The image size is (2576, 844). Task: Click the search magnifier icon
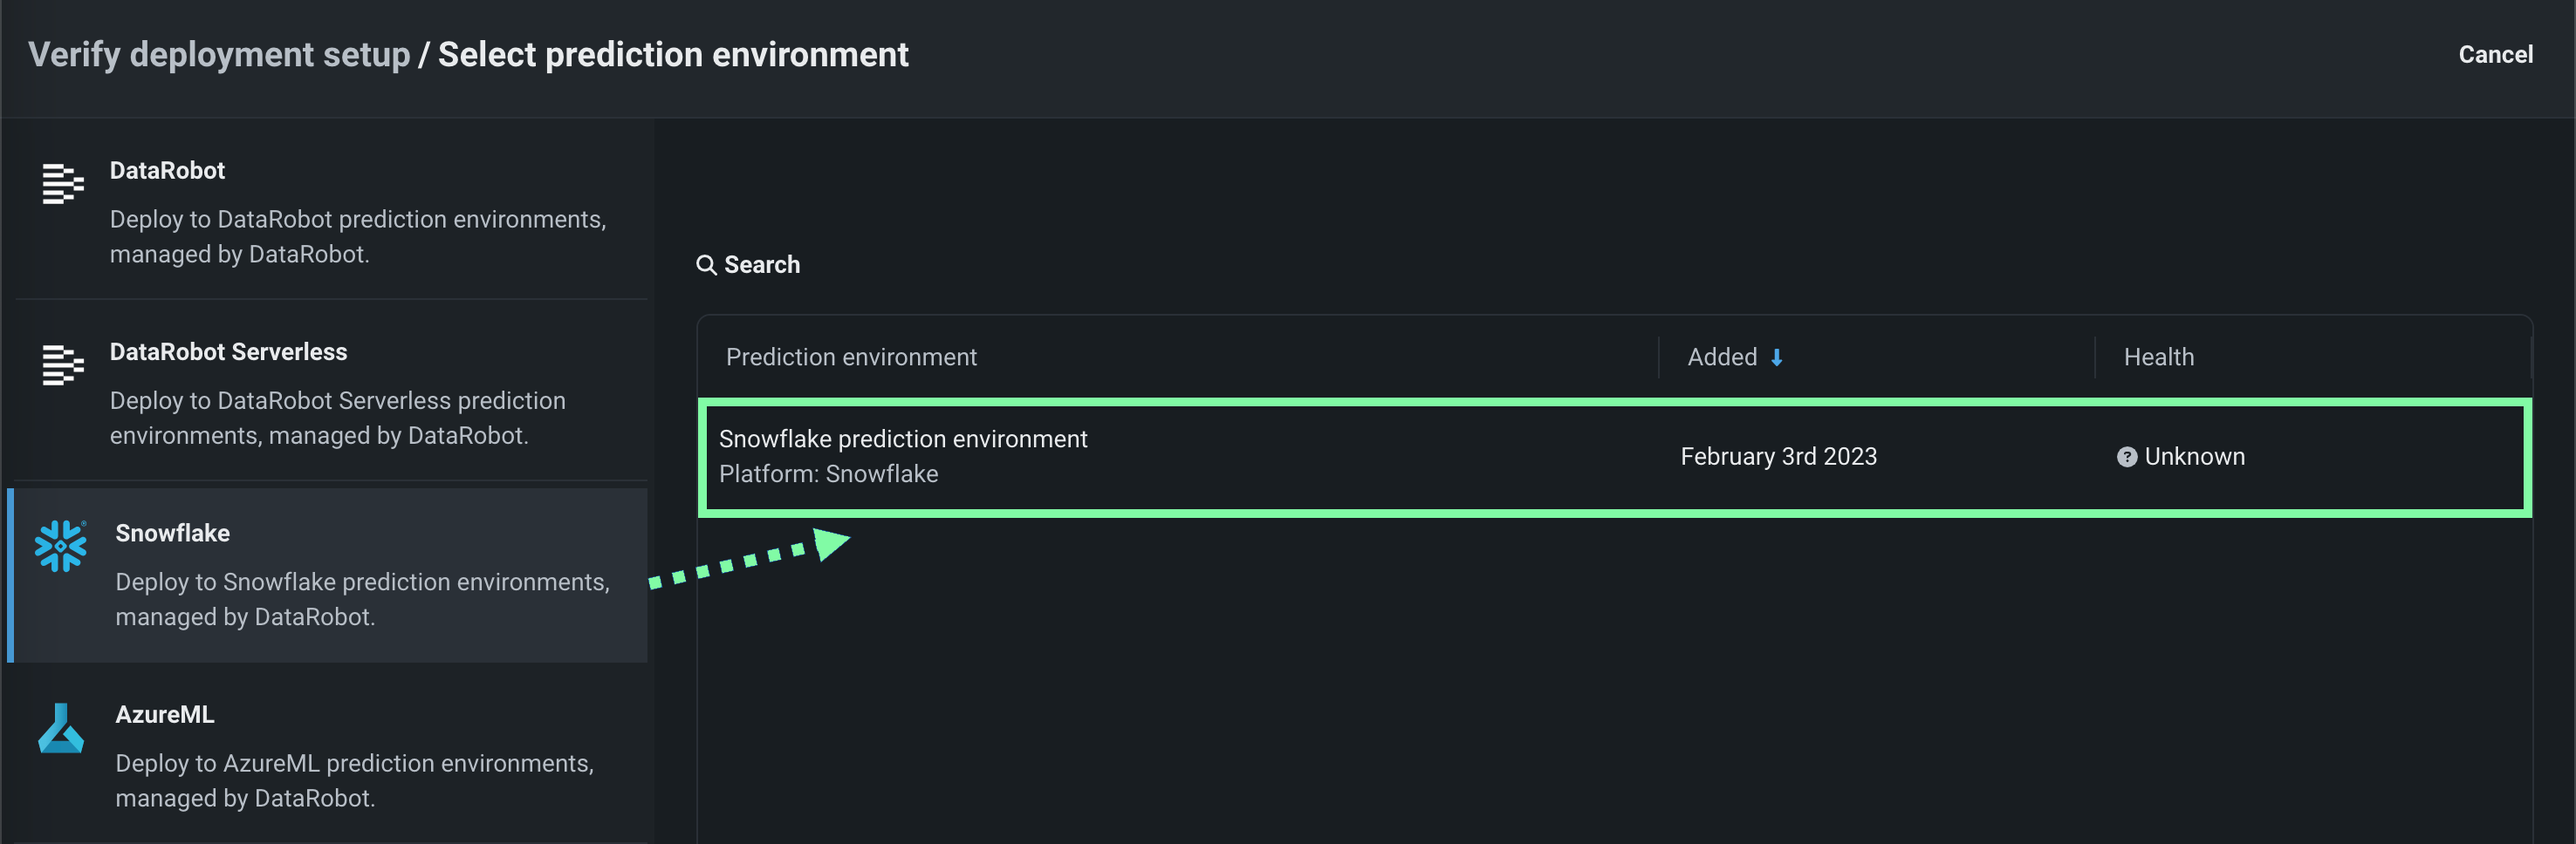click(x=706, y=265)
